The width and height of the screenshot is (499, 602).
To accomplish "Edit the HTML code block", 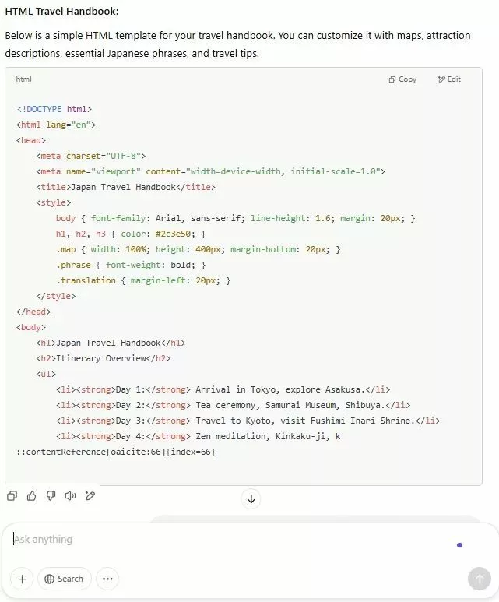I will [449, 79].
